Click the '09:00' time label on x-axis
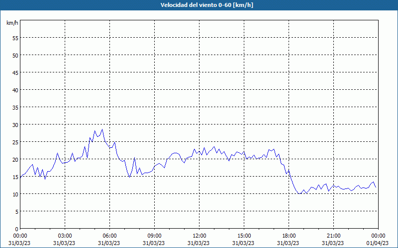The width and height of the screenshot is (398, 248). point(154,236)
